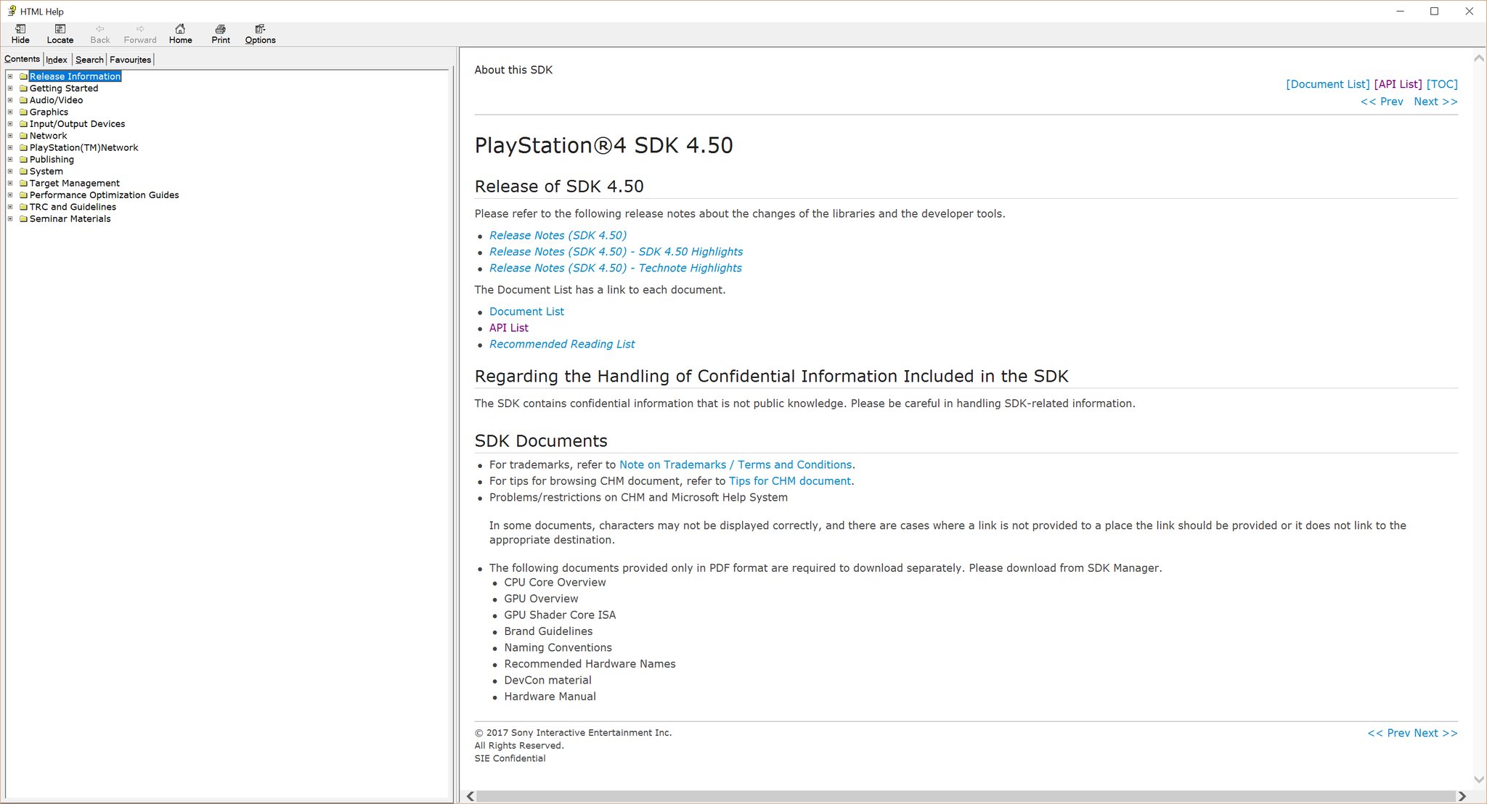Click the horizontal scrollbar left arrow
1487x804 pixels.
[470, 796]
